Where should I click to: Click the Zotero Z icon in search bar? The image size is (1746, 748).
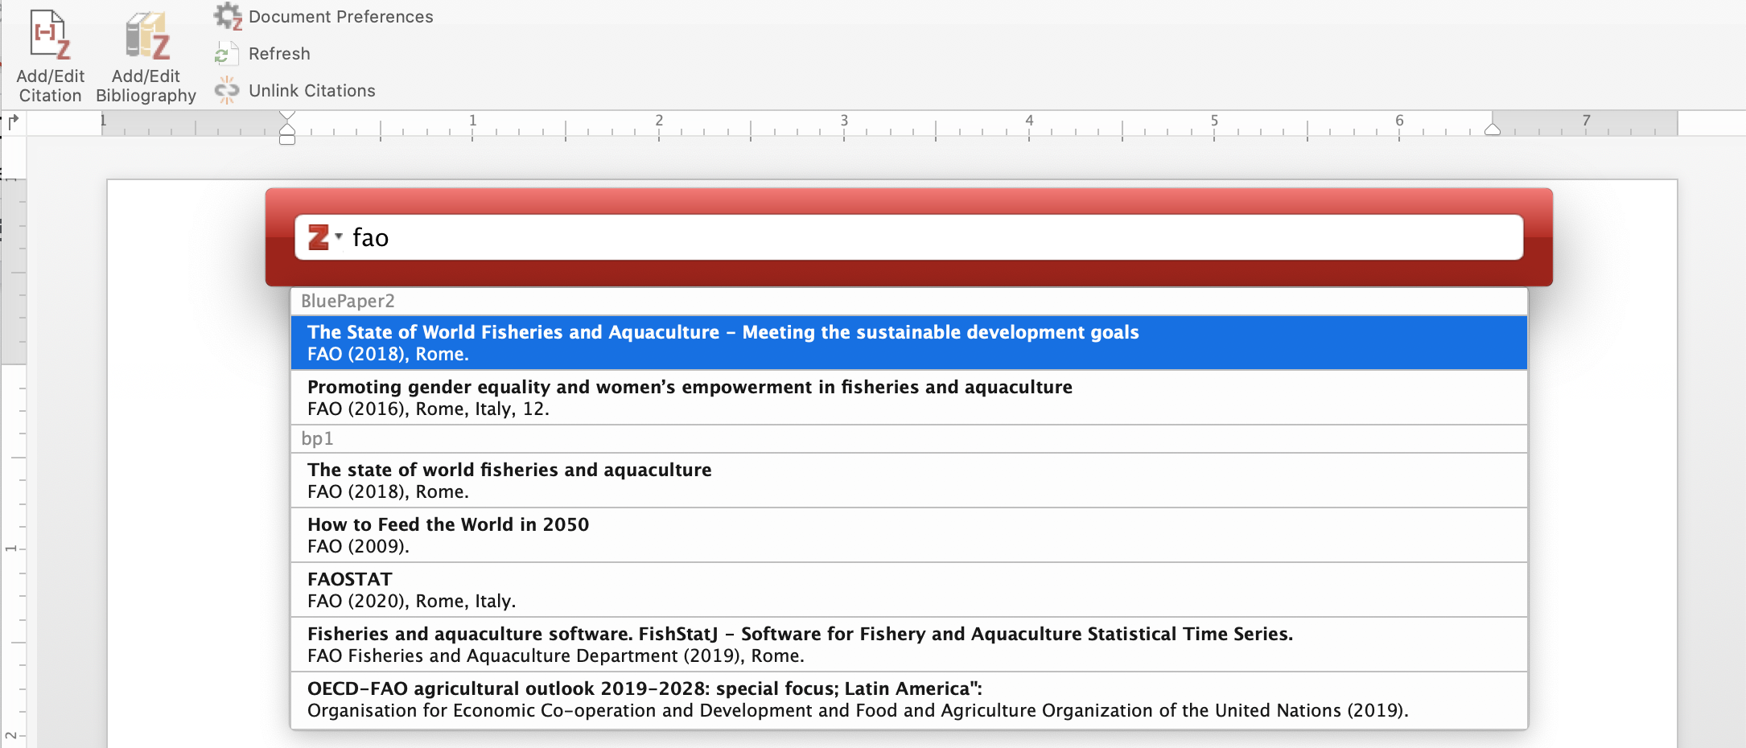click(x=318, y=237)
